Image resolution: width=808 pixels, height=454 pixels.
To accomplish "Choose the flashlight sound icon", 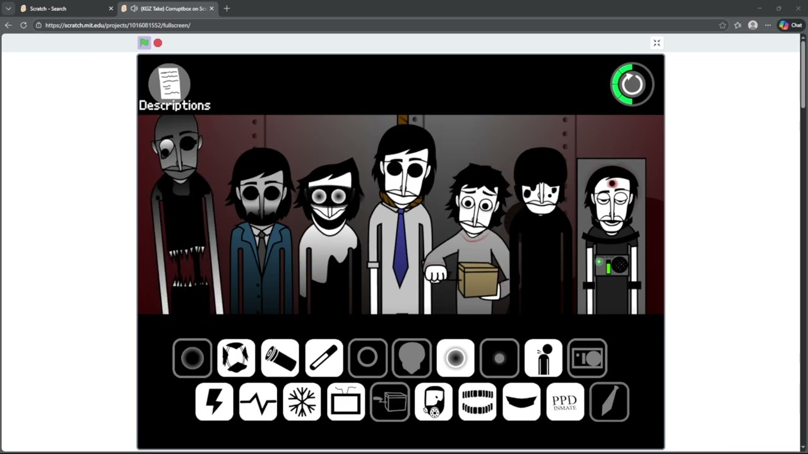I will 280,358.
